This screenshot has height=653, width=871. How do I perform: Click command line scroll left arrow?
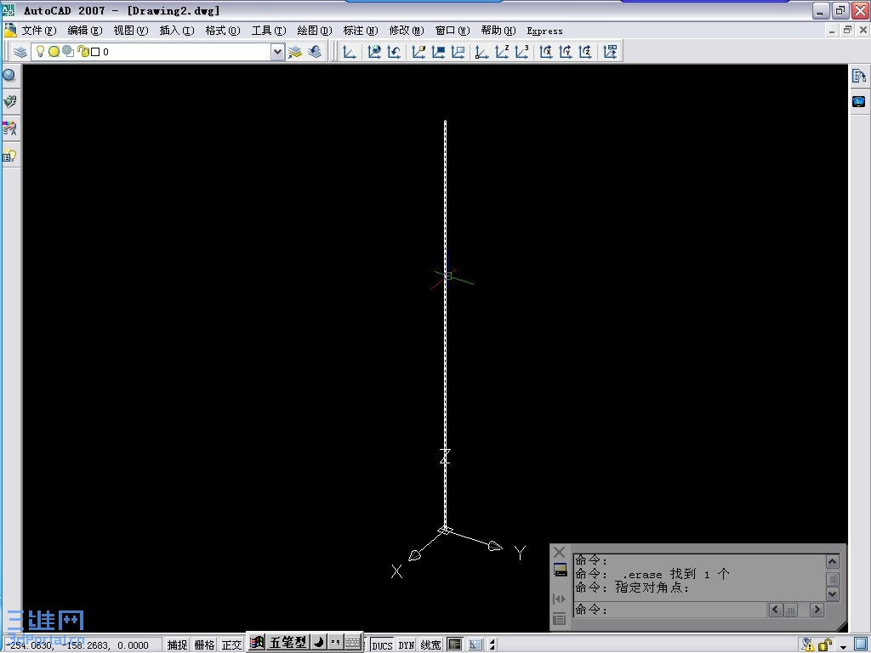tap(776, 610)
